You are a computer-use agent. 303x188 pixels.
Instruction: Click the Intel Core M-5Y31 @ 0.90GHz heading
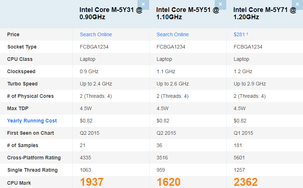click(x=111, y=13)
